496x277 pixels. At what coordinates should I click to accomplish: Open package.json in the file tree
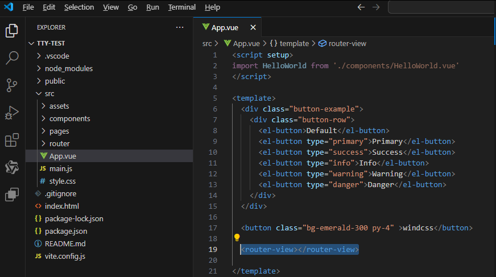click(x=109, y=231)
